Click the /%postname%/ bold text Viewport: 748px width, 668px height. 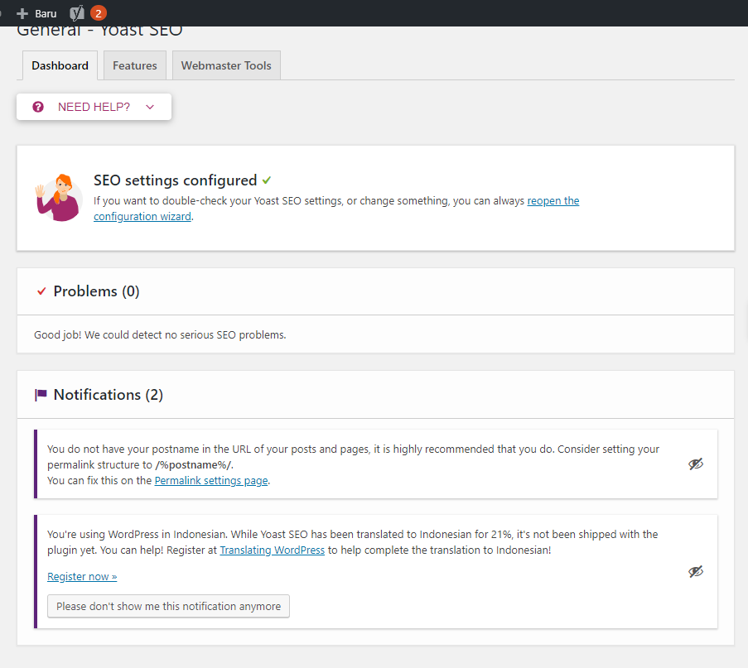click(x=193, y=465)
